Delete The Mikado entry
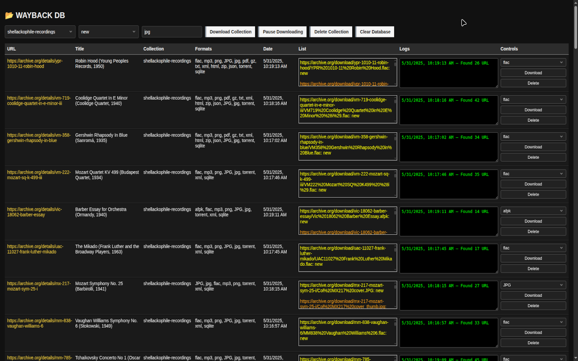Image resolution: width=578 pixels, height=361 pixels. click(533, 268)
